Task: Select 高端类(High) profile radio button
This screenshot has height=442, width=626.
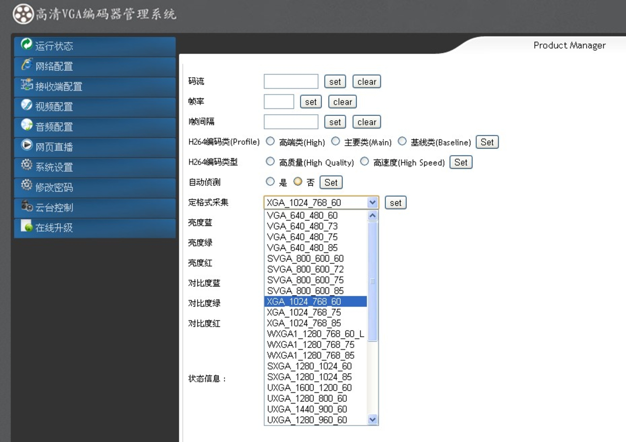Action: (x=270, y=141)
